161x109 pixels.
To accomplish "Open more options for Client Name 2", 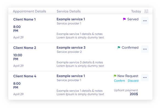I will 145,49.
